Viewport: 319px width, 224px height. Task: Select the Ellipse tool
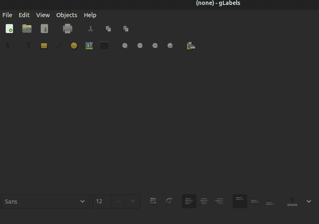[74, 46]
